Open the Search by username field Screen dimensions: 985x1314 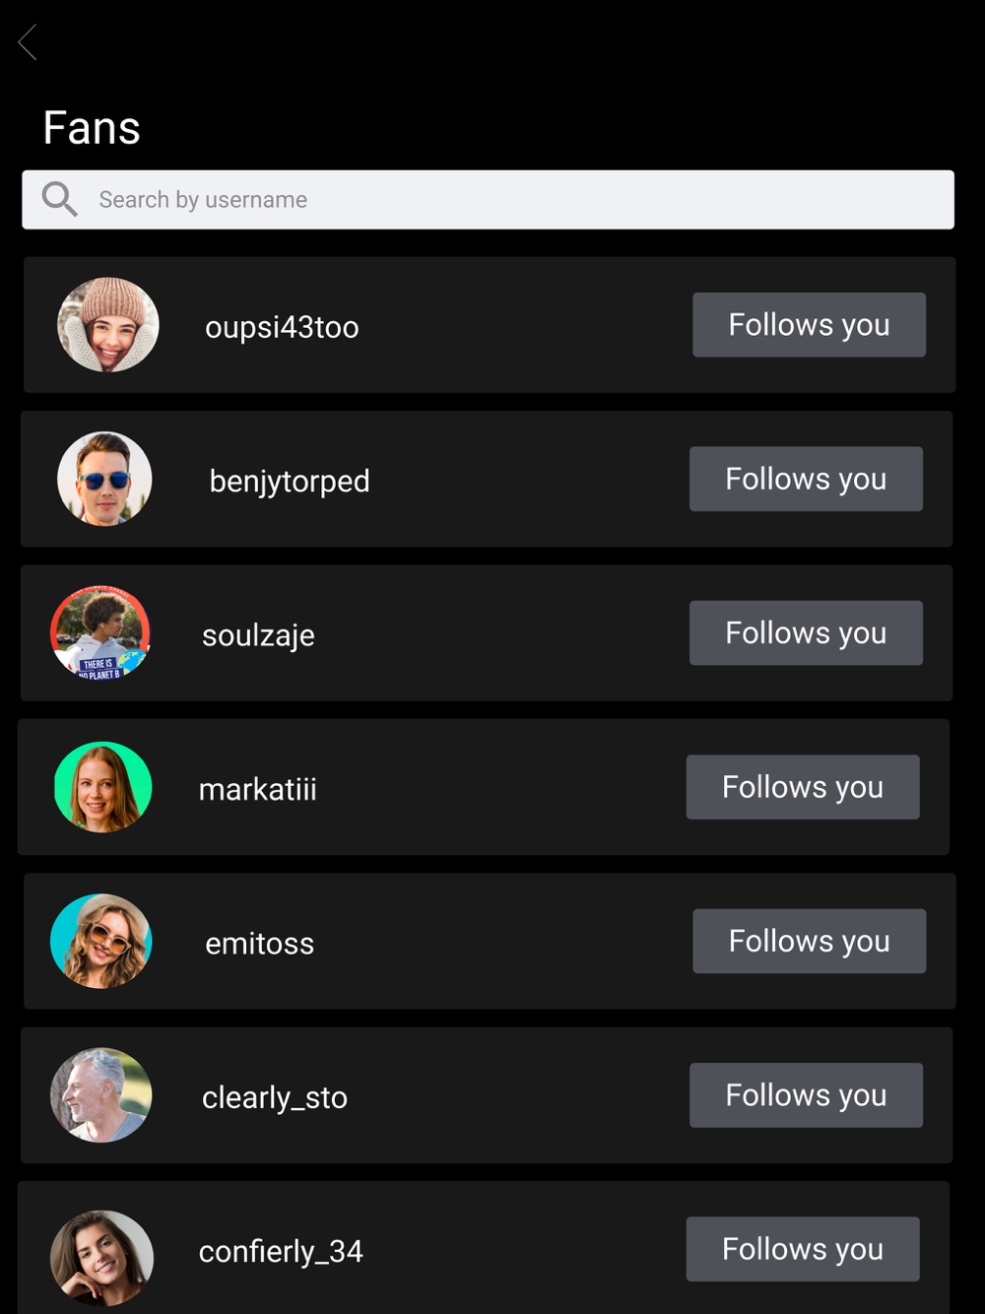tap(488, 200)
